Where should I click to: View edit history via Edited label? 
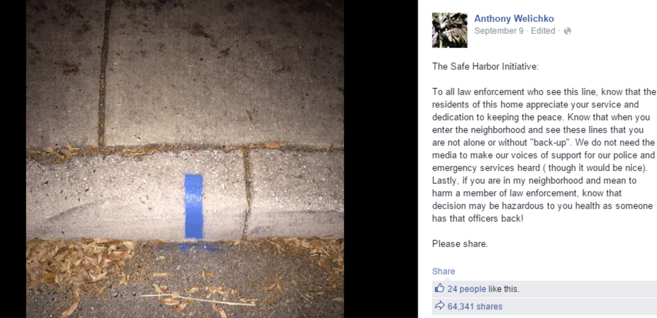tap(543, 31)
